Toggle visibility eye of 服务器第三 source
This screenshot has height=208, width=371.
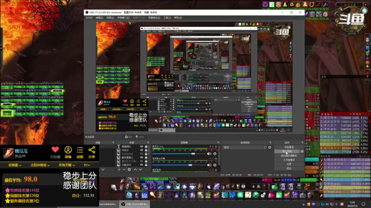[141, 157]
